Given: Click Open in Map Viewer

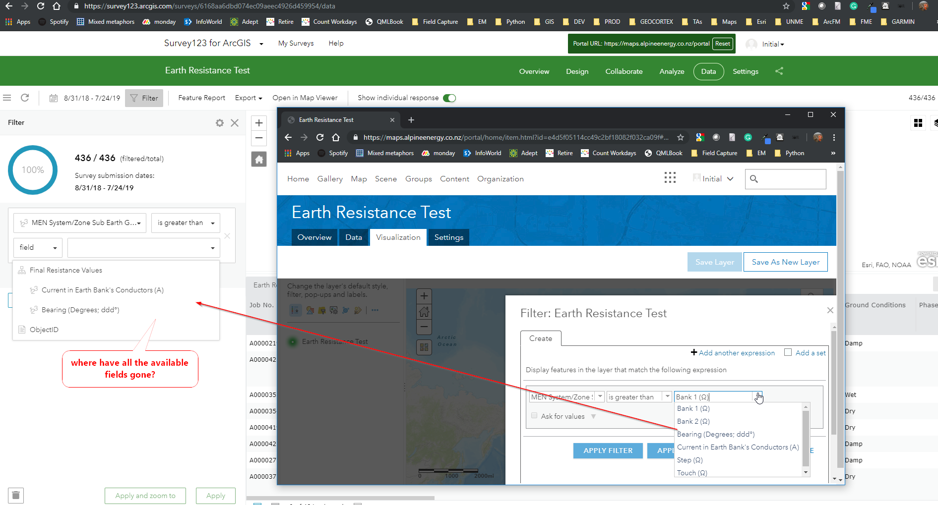Looking at the screenshot, I should click(305, 98).
